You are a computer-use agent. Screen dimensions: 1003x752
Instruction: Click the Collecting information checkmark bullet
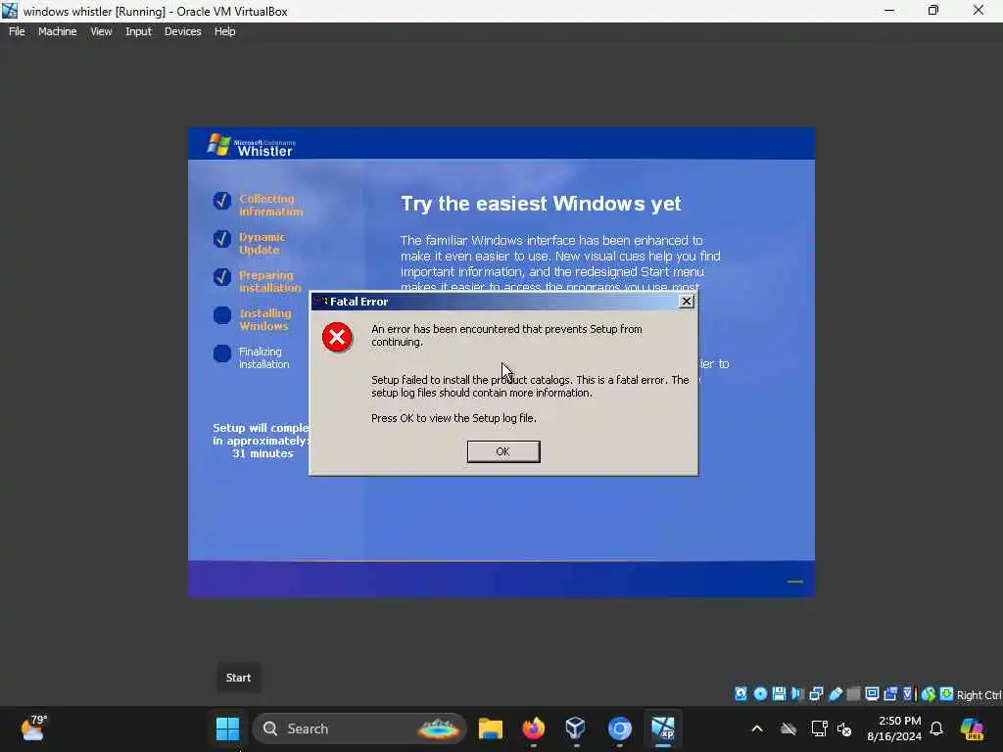(x=222, y=200)
